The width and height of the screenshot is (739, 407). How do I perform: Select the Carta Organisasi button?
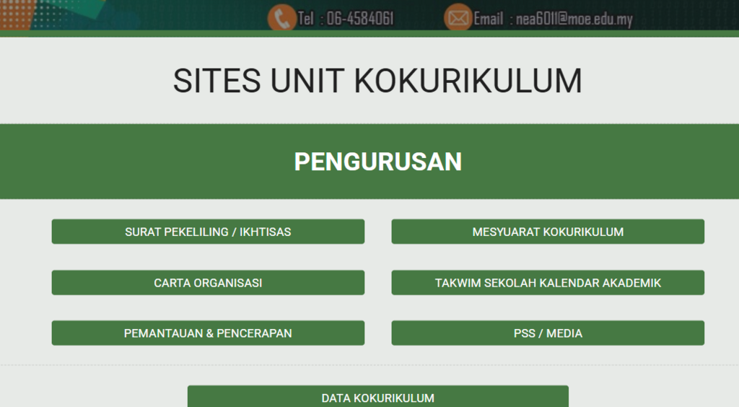point(208,283)
